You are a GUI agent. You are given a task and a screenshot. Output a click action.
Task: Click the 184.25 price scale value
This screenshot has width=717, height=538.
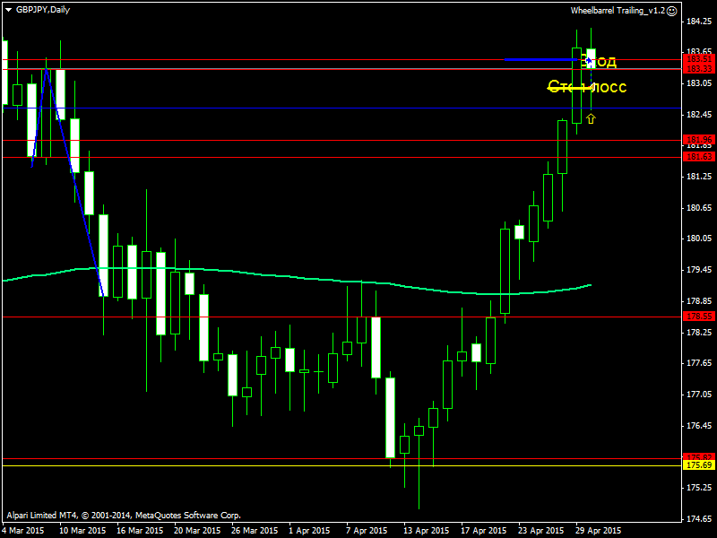699,21
